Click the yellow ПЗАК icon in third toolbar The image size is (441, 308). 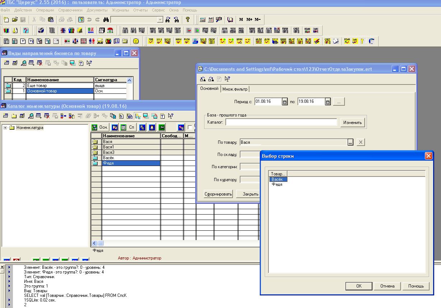(x=347, y=41)
